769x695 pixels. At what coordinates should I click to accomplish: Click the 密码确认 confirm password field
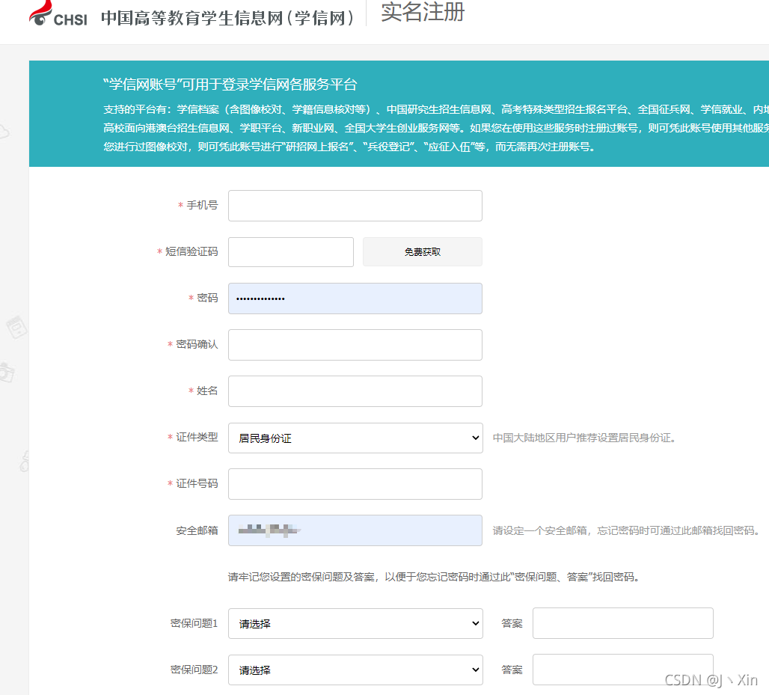pos(355,345)
